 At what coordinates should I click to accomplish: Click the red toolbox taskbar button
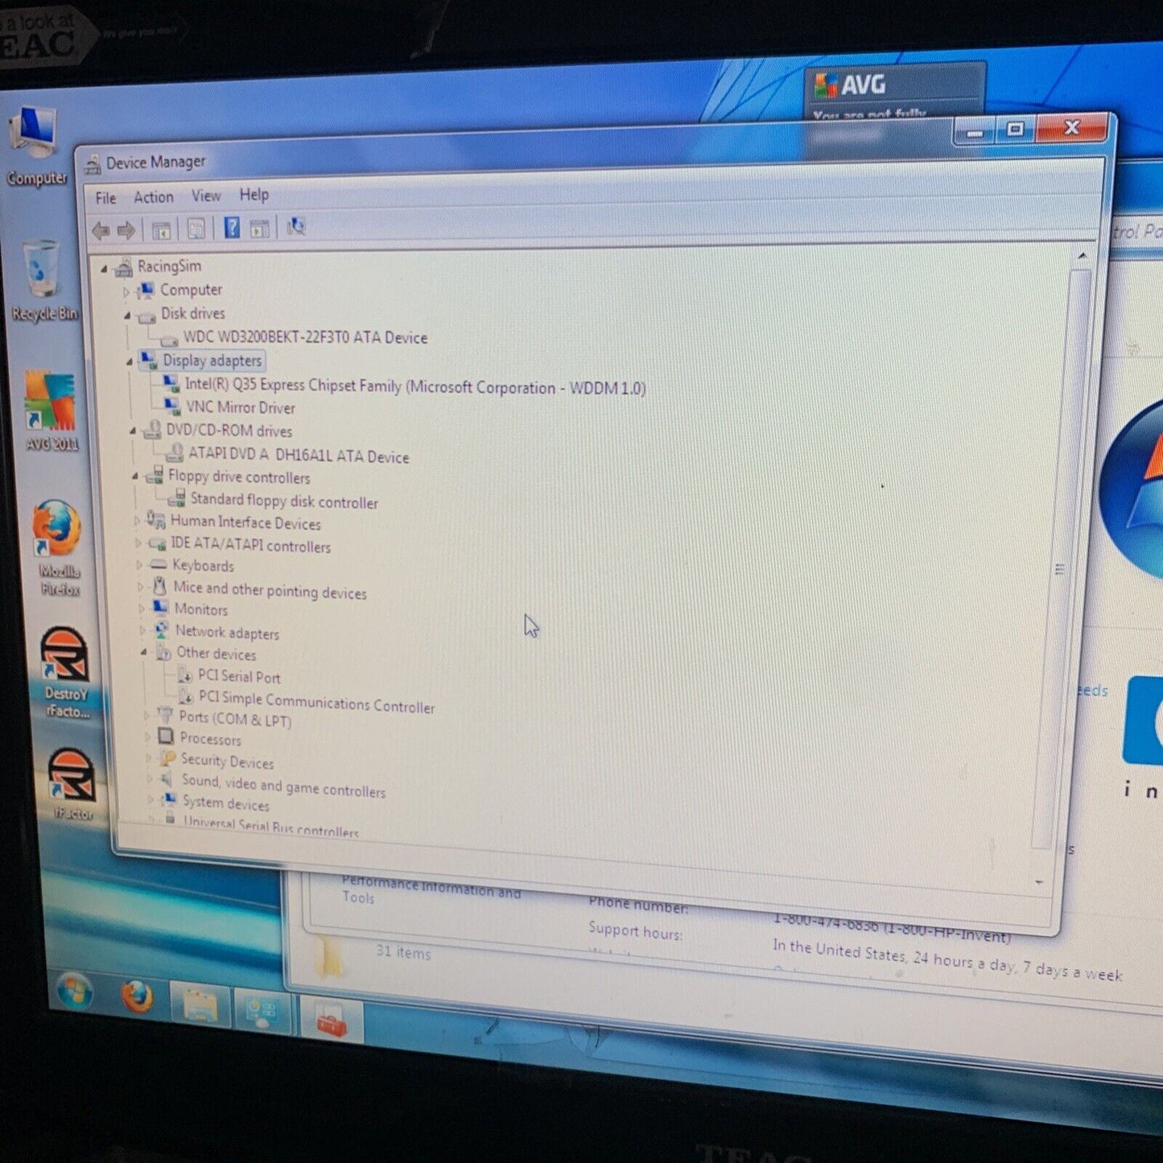(x=332, y=1021)
